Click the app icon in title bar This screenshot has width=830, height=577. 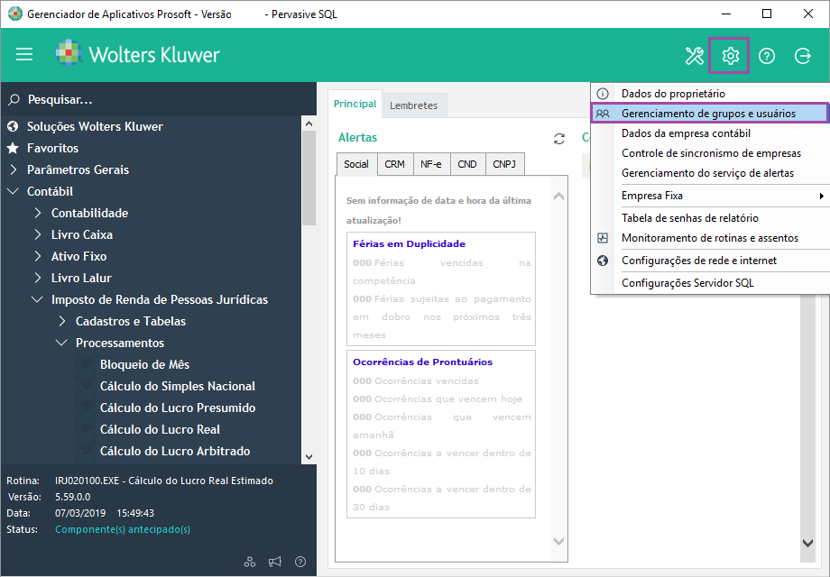[x=15, y=14]
